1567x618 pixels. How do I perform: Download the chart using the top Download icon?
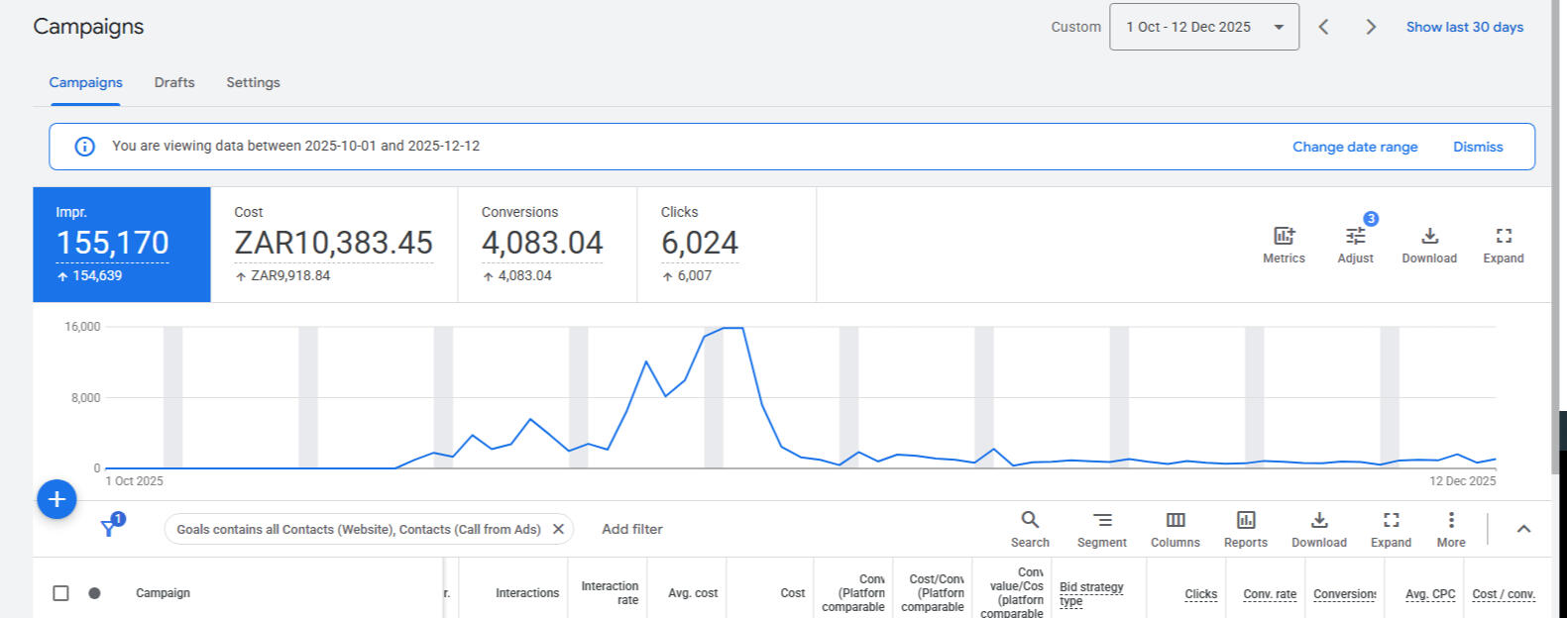point(1429,236)
